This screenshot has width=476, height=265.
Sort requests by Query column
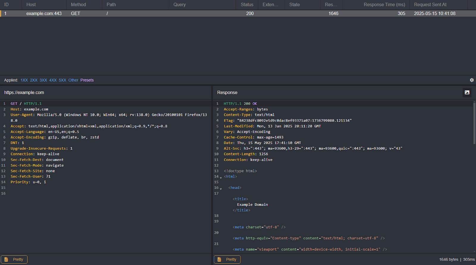pyautogui.click(x=179, y=5)
